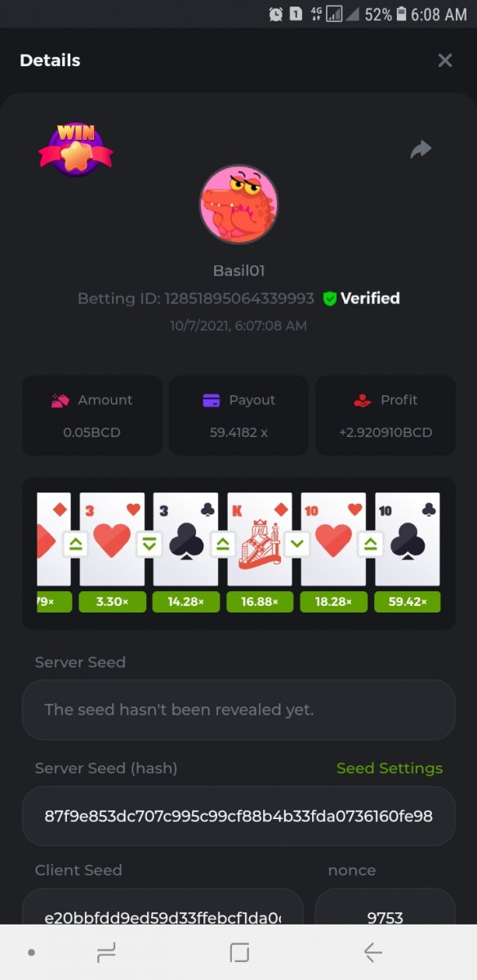Image resolution: width=477 pixels, height=980 pixels.
Task: Tap the 59.42× multiplier badge
Action: click(x=407, y=602)
